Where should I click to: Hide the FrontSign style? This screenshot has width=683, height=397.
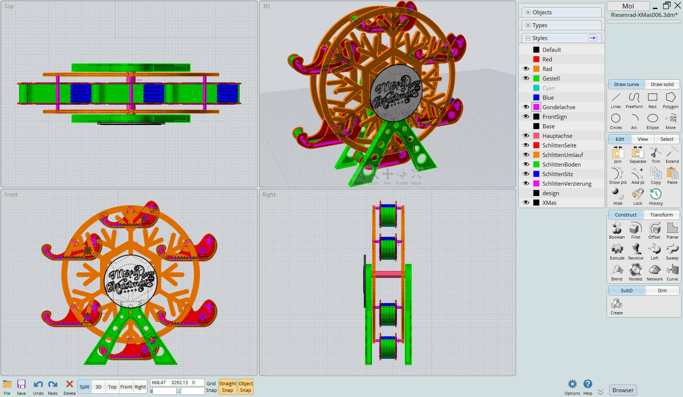tap(526, 117)
